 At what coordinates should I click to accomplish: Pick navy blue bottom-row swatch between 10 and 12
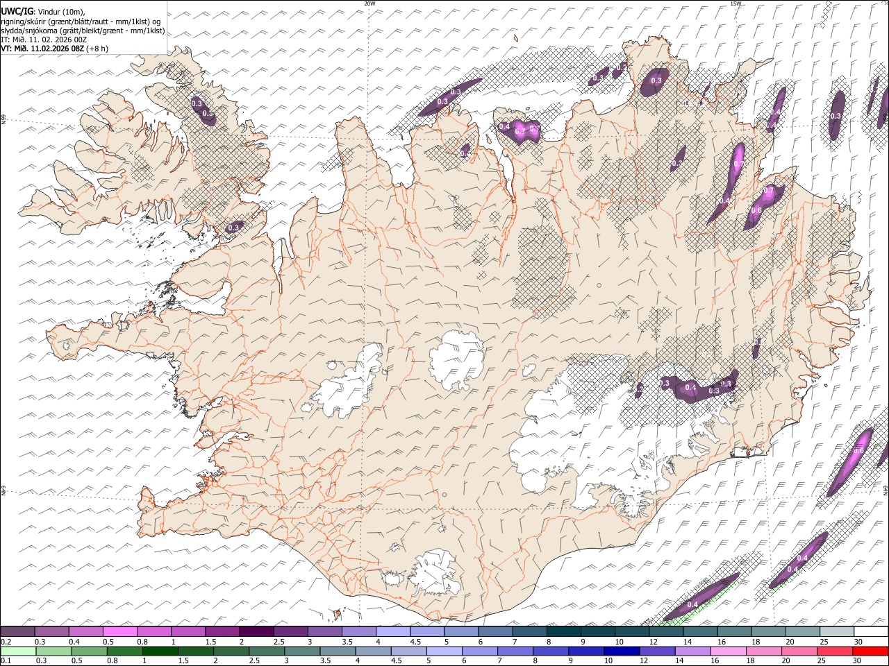pos(622,651)
